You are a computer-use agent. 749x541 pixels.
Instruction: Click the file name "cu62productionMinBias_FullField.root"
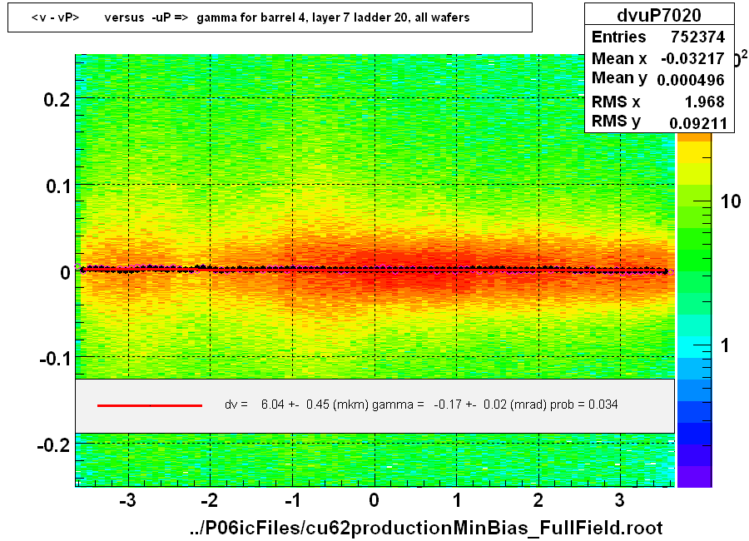tap(484, 529)
